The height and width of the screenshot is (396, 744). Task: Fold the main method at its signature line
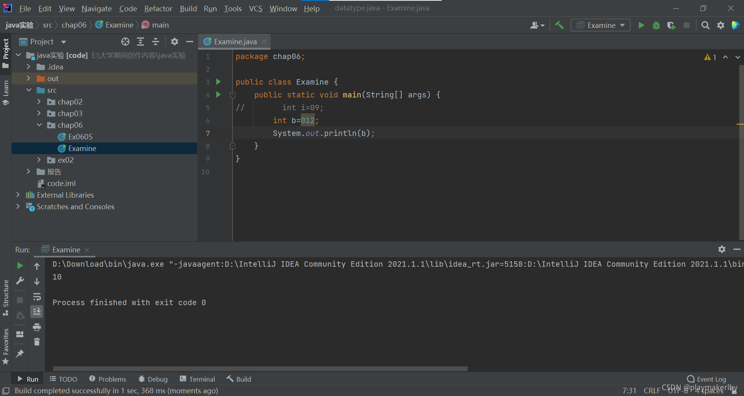click(x=233, y=95)
